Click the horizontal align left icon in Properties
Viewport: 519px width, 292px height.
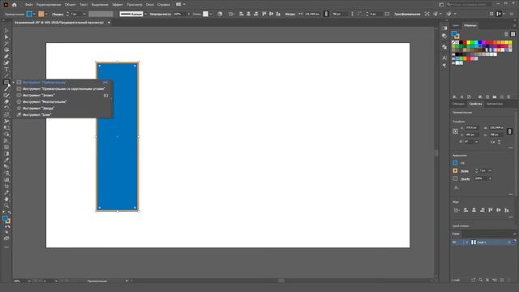pos(465,210)
